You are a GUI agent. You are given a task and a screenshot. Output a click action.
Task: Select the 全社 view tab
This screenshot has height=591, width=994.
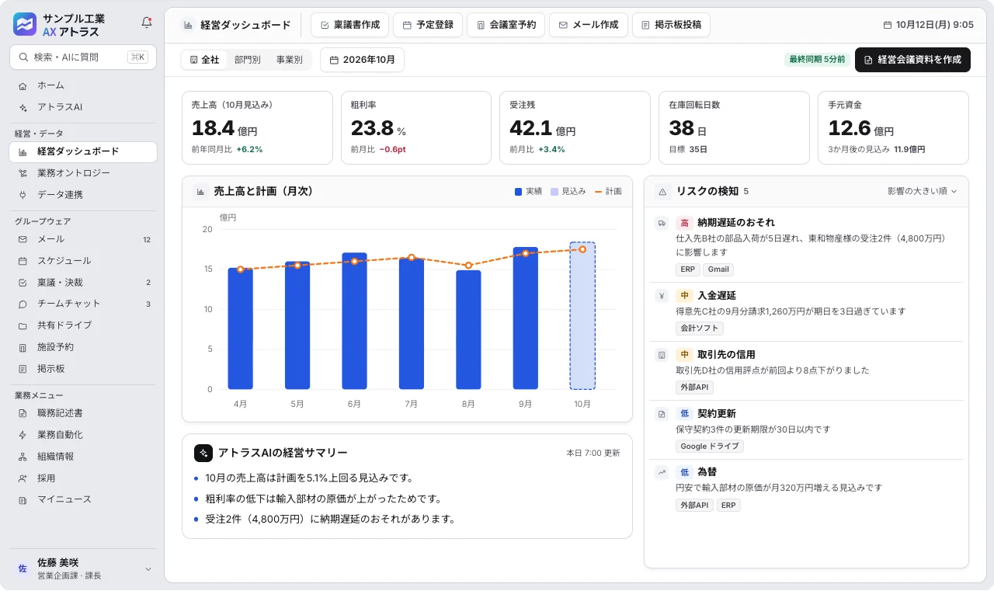204,60
